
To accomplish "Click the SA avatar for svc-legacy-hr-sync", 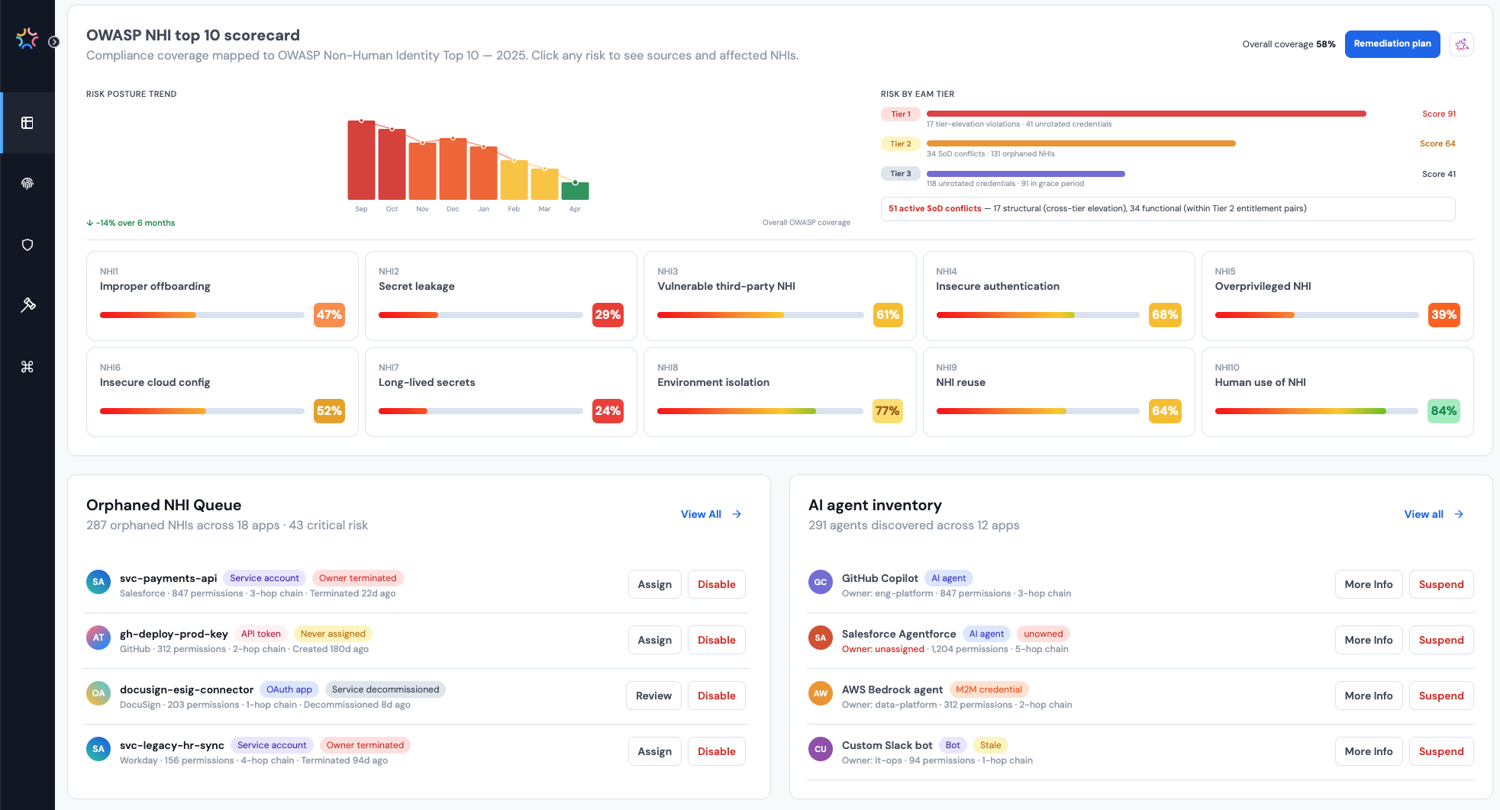I will 98,749.
